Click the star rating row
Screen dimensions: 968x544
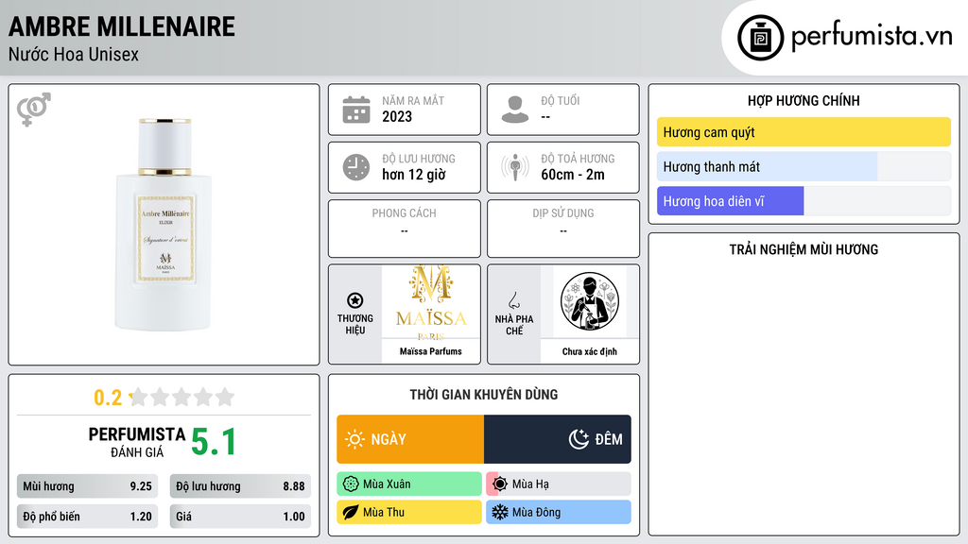tap(181, 398)
